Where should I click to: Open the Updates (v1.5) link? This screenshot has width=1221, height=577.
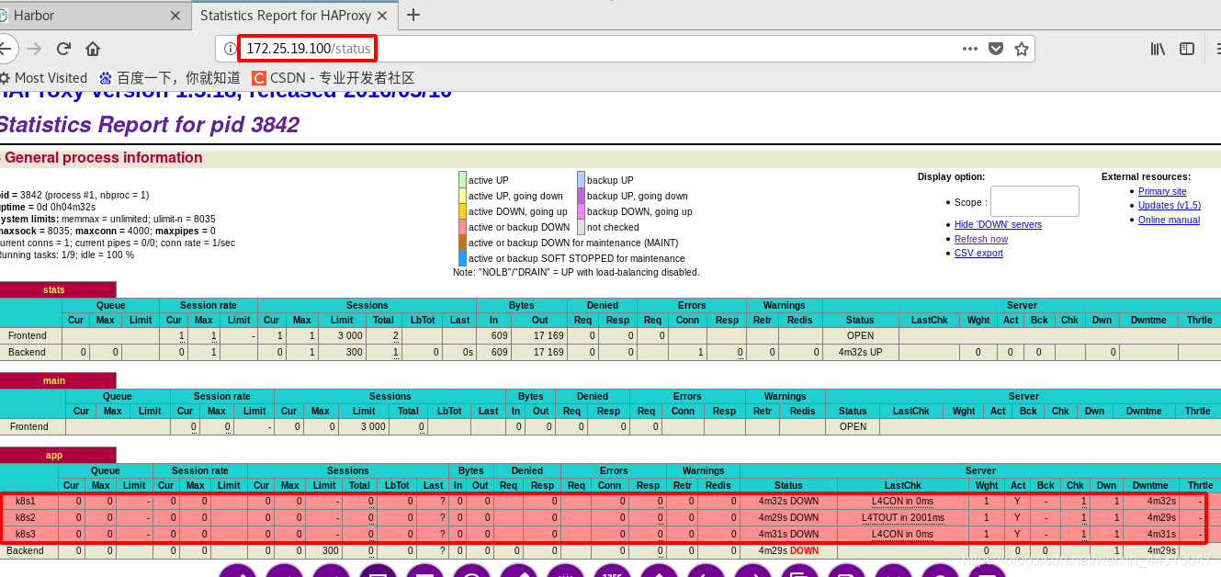(1170, 205)
